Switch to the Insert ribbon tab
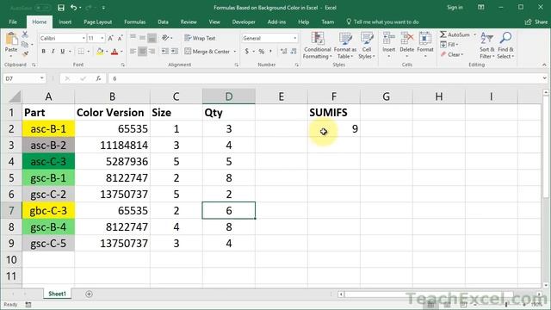 coord(65,22)
